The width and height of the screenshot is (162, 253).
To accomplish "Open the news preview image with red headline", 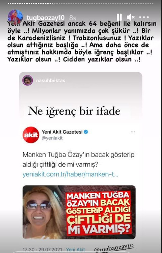I will pos(79,212).
